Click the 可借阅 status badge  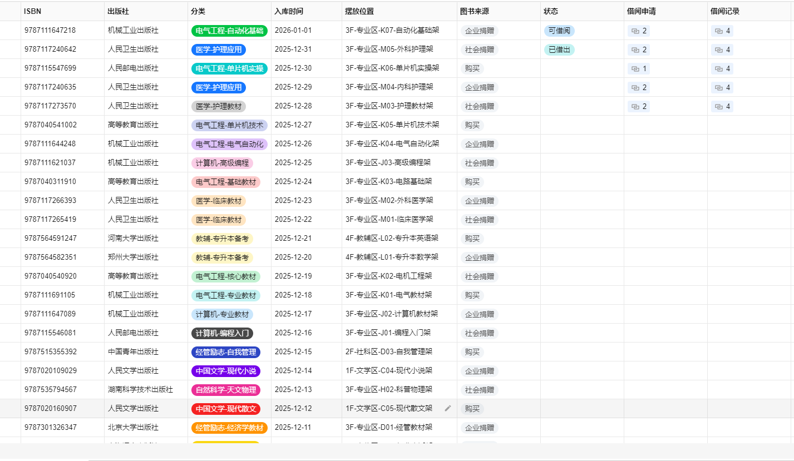tap(559, 31)
